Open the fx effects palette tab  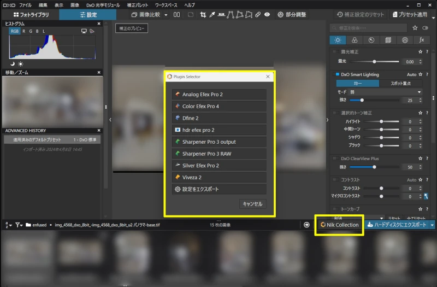pyautogui.click(x=421, y=40)
